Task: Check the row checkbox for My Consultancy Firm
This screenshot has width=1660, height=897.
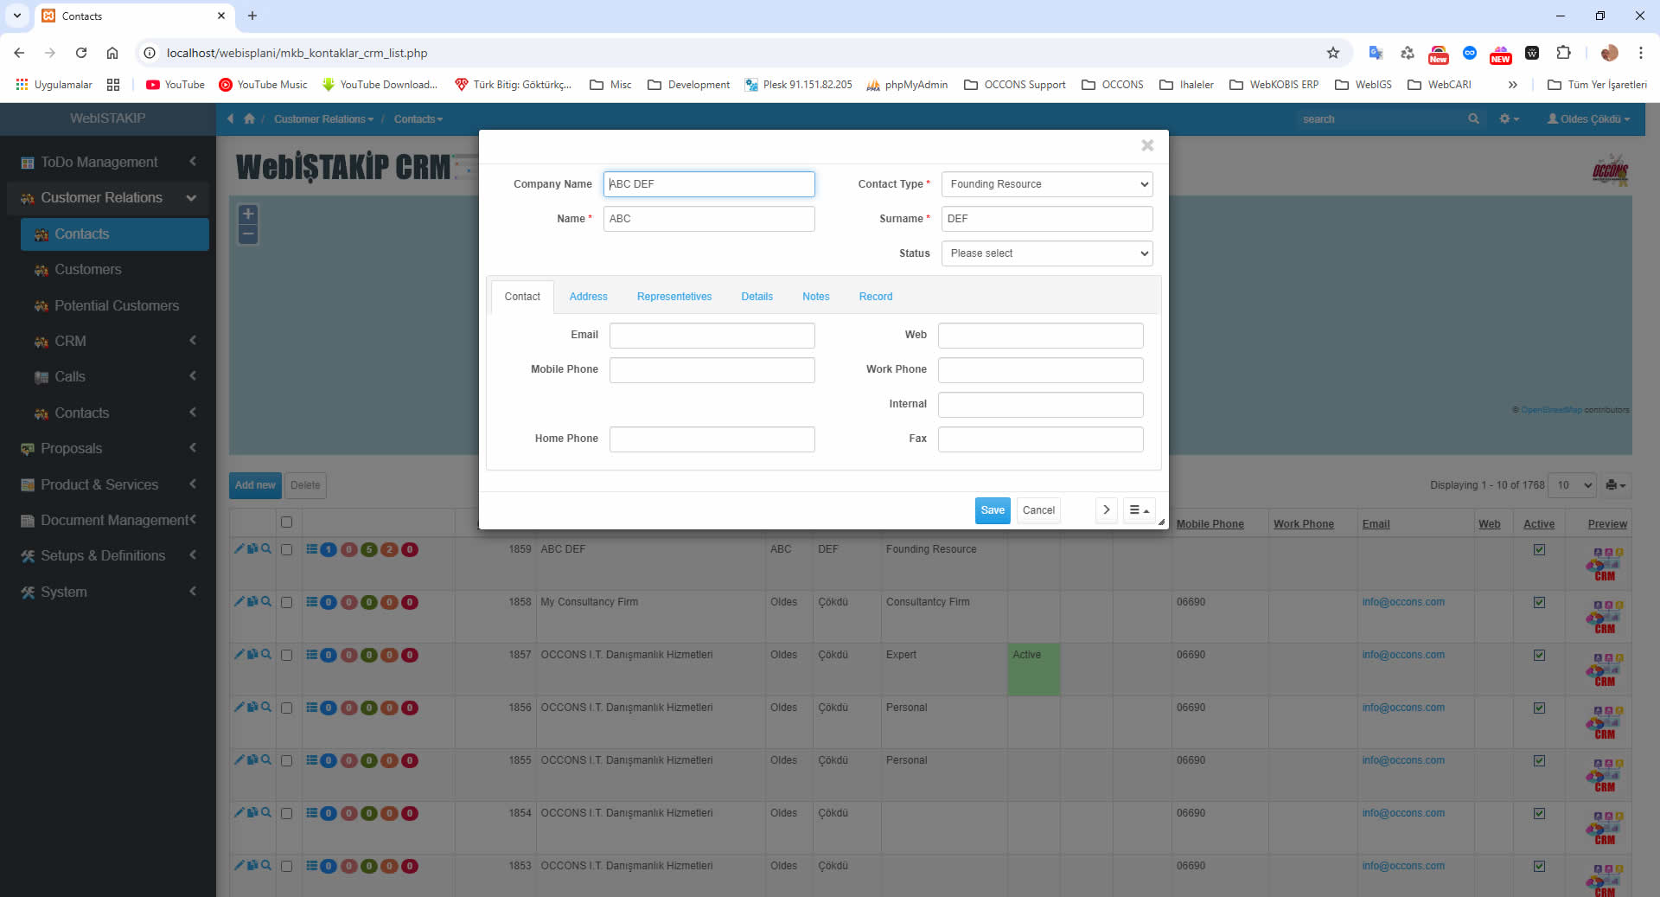Action: pyautogui.click(x=286, y=602)
